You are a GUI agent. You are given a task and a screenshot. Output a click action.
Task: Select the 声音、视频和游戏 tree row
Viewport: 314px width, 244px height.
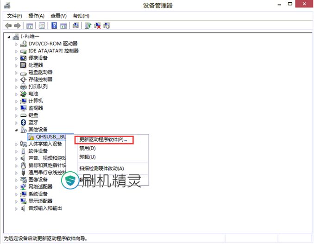(47, 158)
